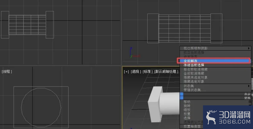Open 管理状态集... from the context menu

pos(215,90)
